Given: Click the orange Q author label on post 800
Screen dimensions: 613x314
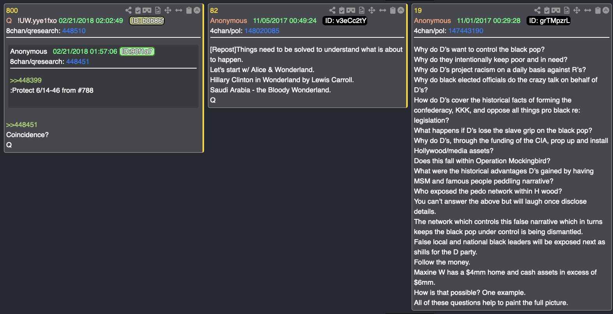Looking at the screenshot, I should (9, 21).
